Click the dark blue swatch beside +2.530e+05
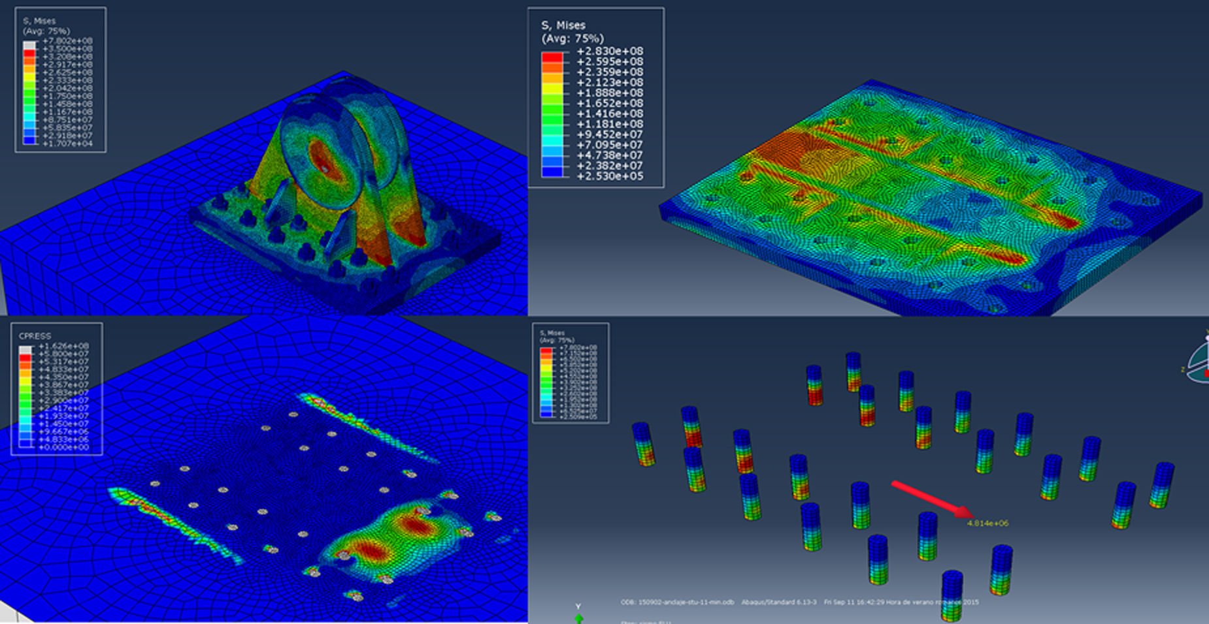Viewport: 1209px width, 624px height. pos(552,172)
